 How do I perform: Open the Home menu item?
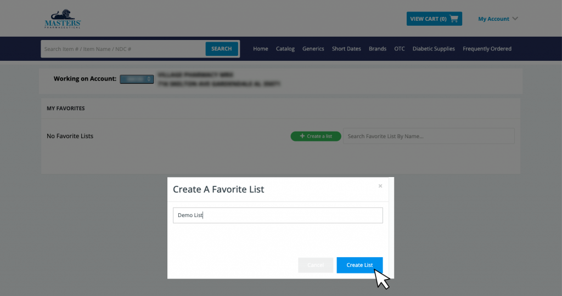(x=260, y=49)
